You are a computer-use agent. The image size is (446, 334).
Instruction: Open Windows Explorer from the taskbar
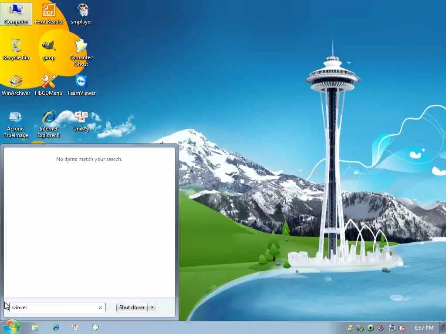click(x=35, y=328)
